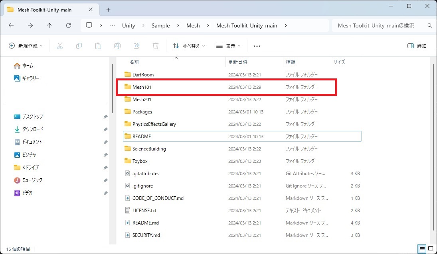The width and height of the screenshot is (437, 254).
Task: Expand hidden breadcrumb path ellipsis
Action: (x=112, y=25)
